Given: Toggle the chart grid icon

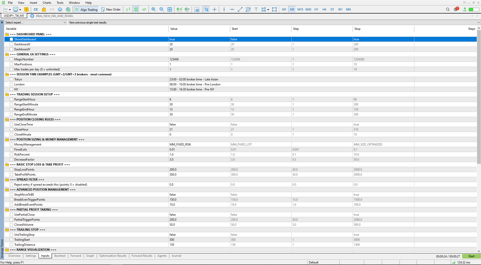Looking at the screenshot, I should pyautogui.click(x=170, y=10).
